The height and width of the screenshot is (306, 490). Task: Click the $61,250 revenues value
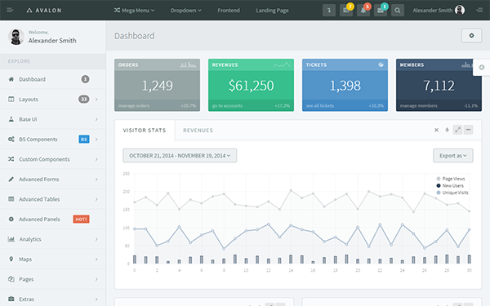tap(251, 86)
